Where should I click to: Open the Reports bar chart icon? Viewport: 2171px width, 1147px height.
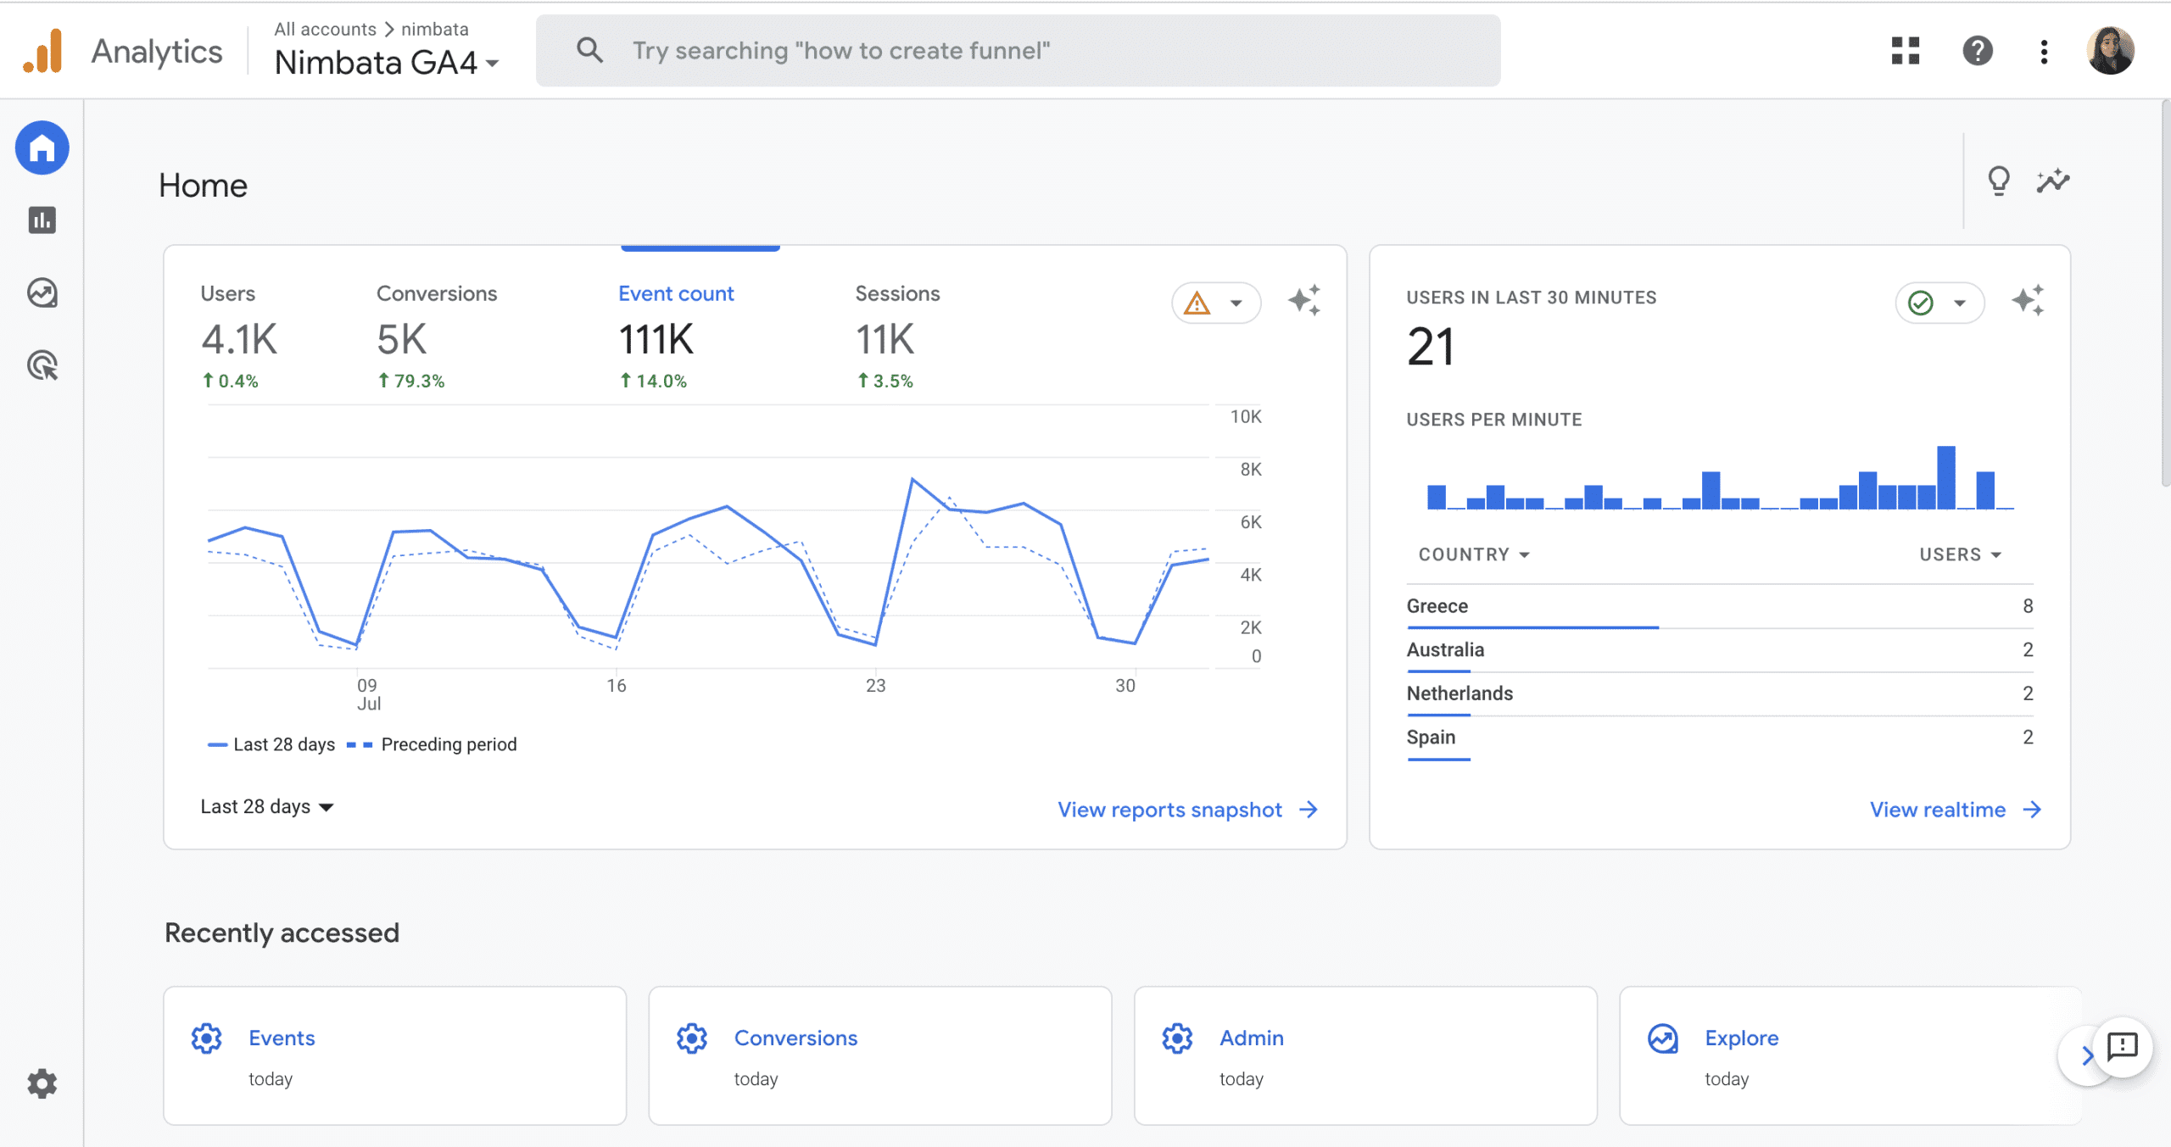coord(42,220)
